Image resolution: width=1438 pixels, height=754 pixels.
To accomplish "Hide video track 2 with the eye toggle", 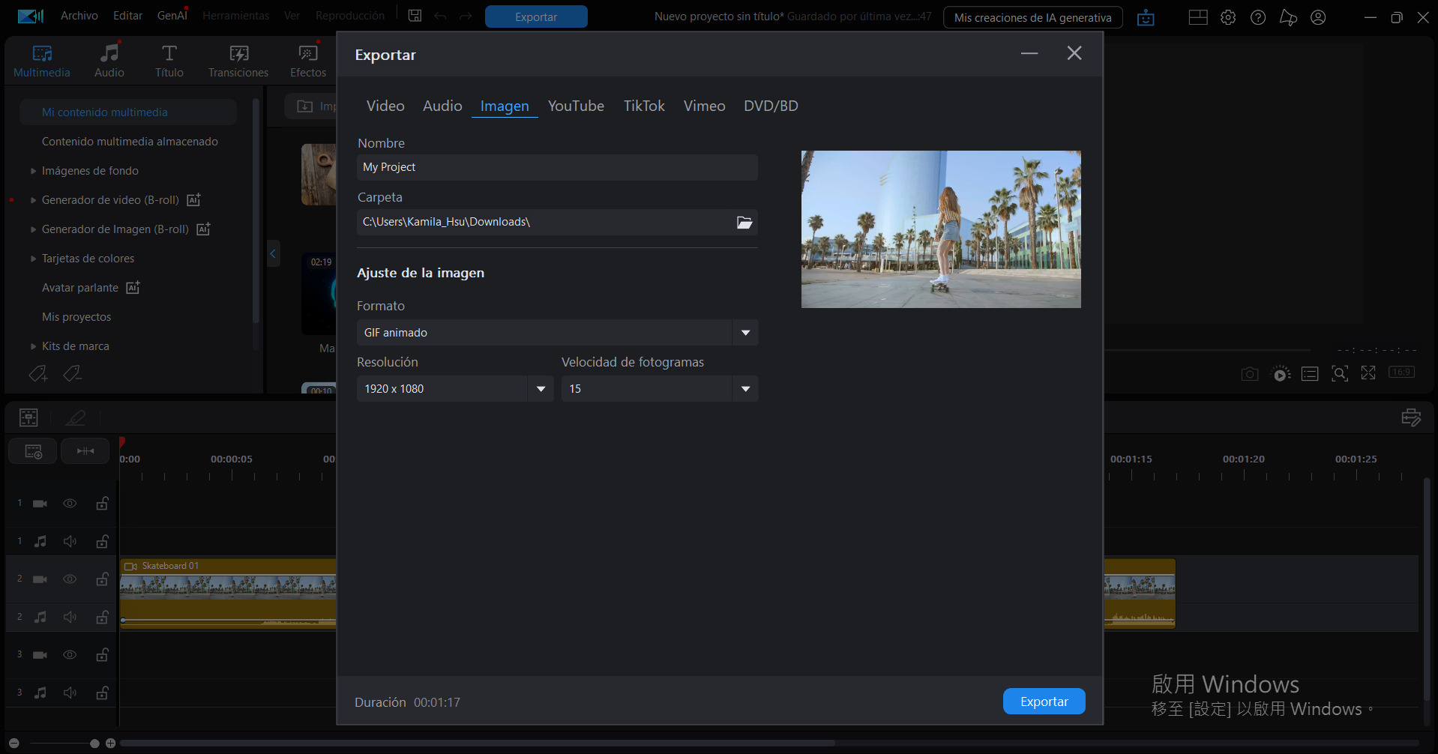I will click(70, 579).
